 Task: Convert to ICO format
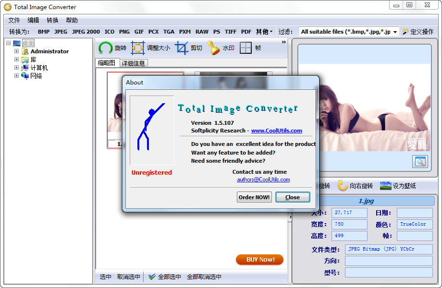(110, 32)
